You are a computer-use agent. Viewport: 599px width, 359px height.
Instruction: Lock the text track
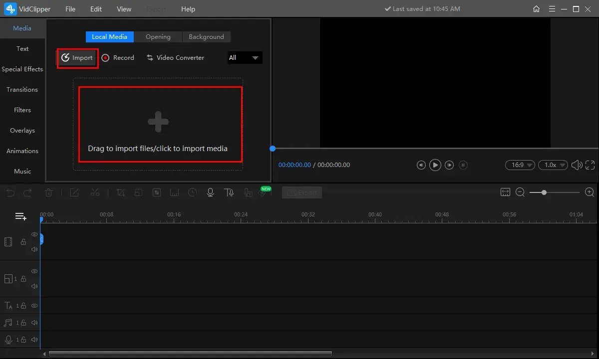click(23, 306)
